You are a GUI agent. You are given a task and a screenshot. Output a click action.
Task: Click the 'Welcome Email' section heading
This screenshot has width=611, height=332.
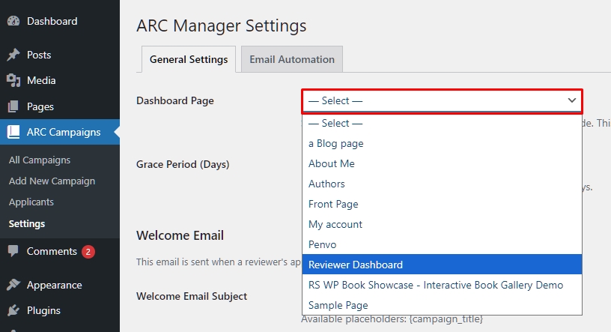pyautogui.click(x=180, y=235)
